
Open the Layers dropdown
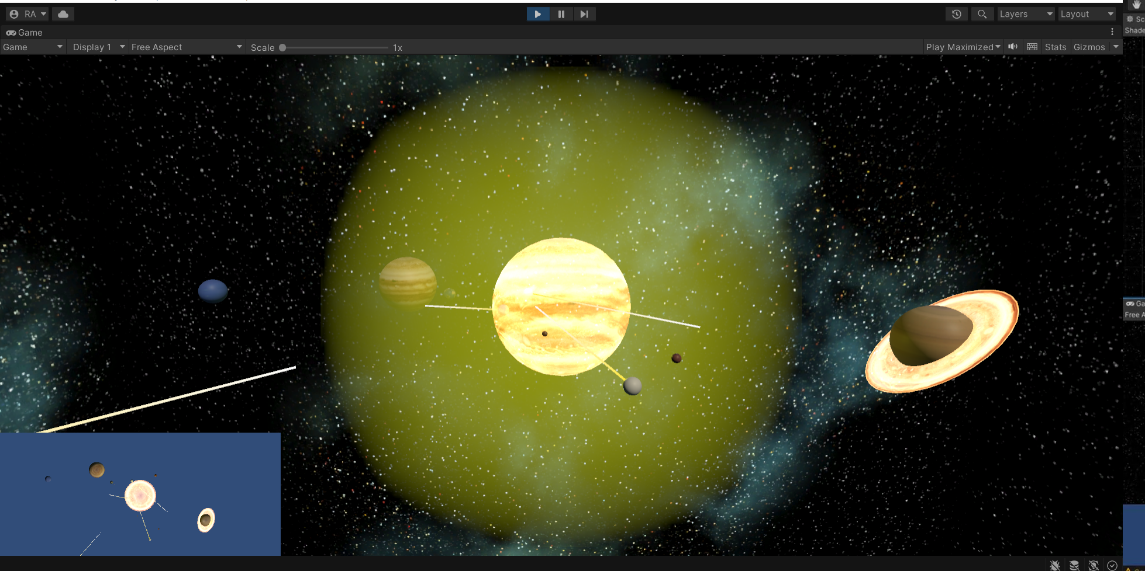pyautogui.click(x=1025, y=13)
